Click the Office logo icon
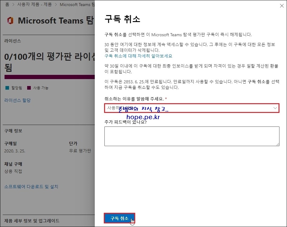287x227 pixels. pyautogui.click(x=10, y=20)
